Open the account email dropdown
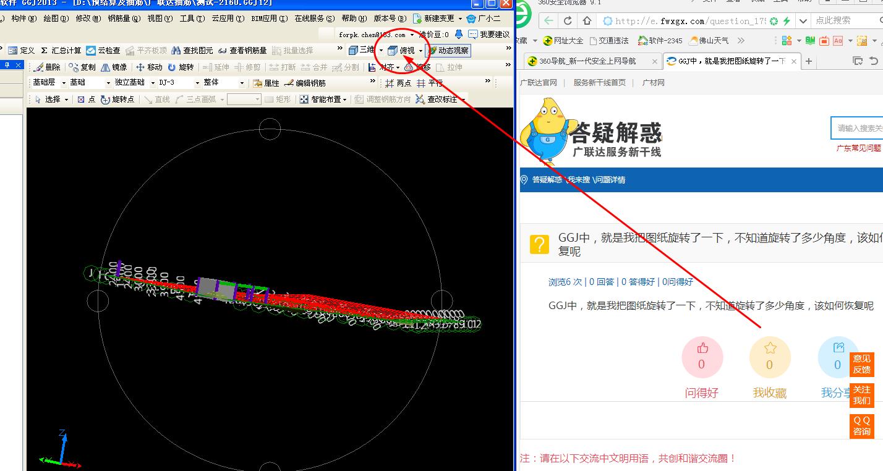Viewport: 883px width, 471px height. tap(412, 35)
